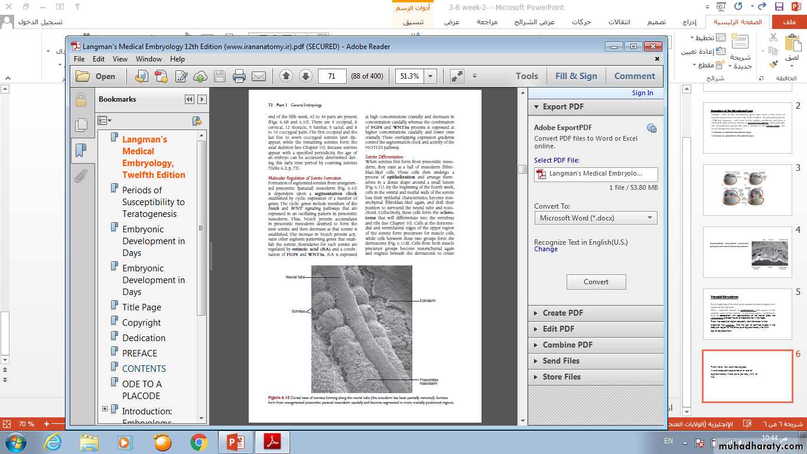Go to next page with down arrow

305,76
